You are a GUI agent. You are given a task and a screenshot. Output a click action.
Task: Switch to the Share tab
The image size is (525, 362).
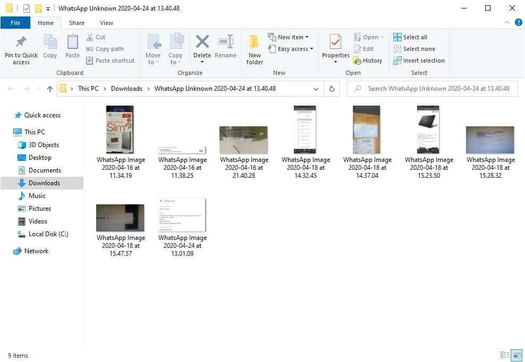77,23
